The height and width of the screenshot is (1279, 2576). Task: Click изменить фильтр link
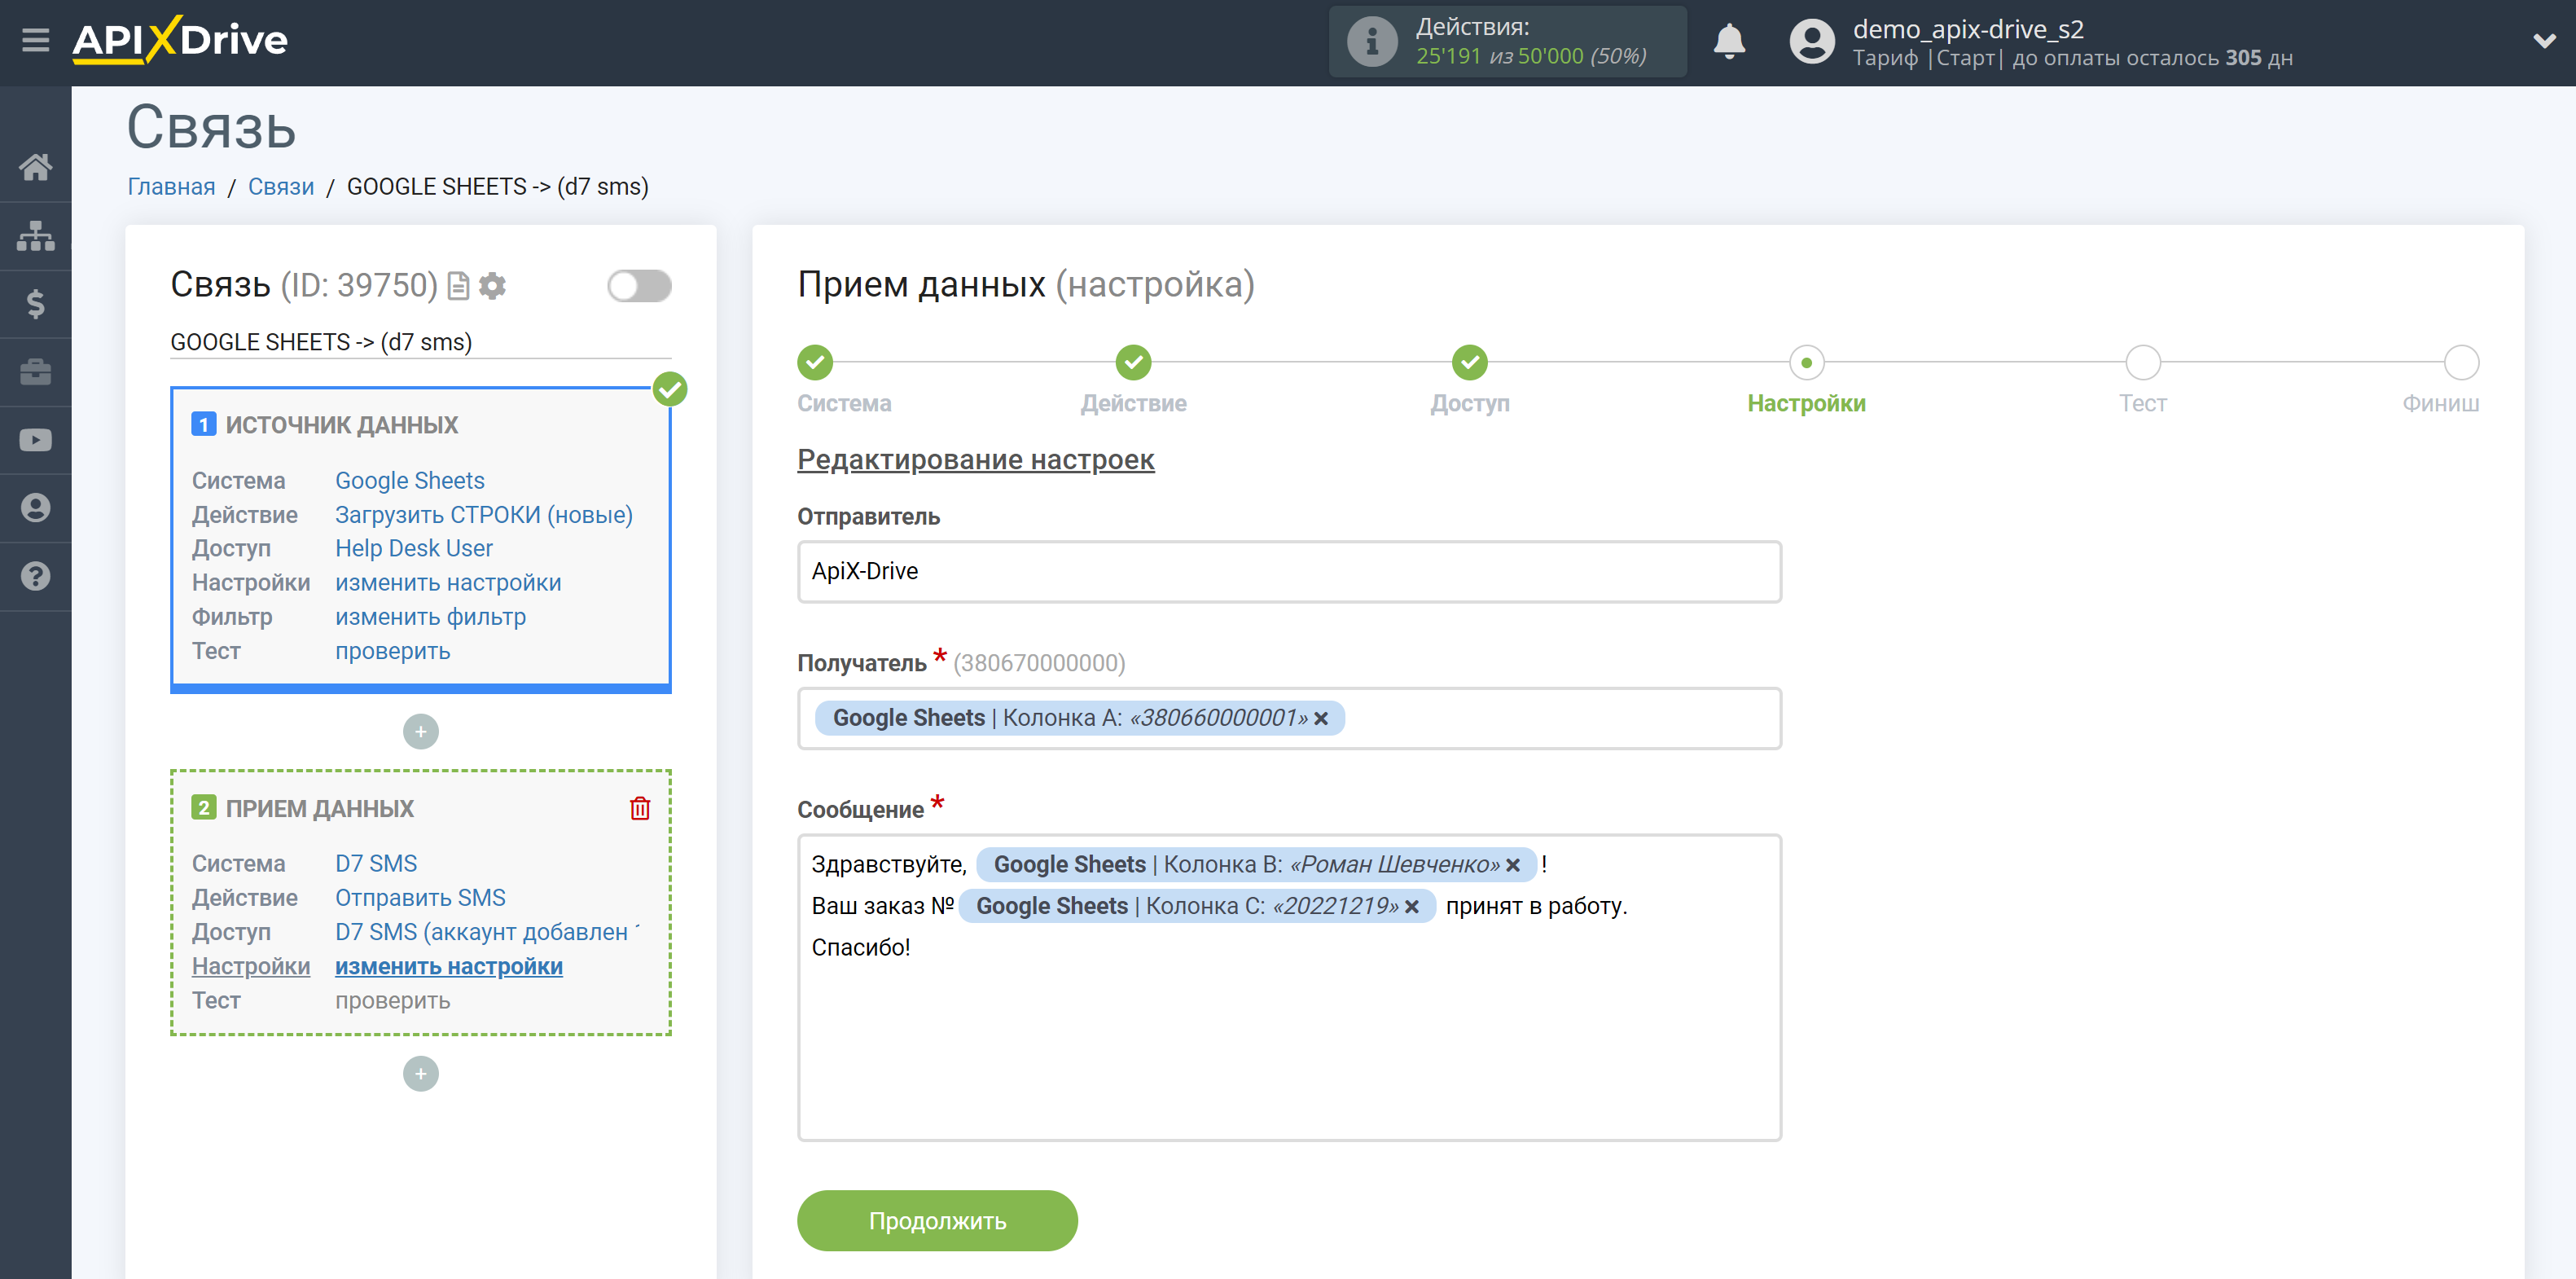[430, 617]
